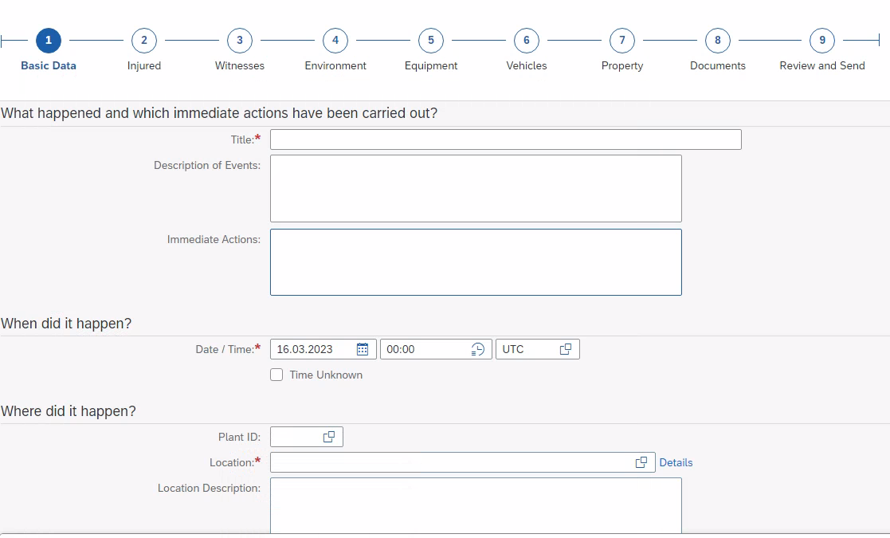The image size is (890, 538).
Task: Go to step 9 Review and Send
Action: 822,41
